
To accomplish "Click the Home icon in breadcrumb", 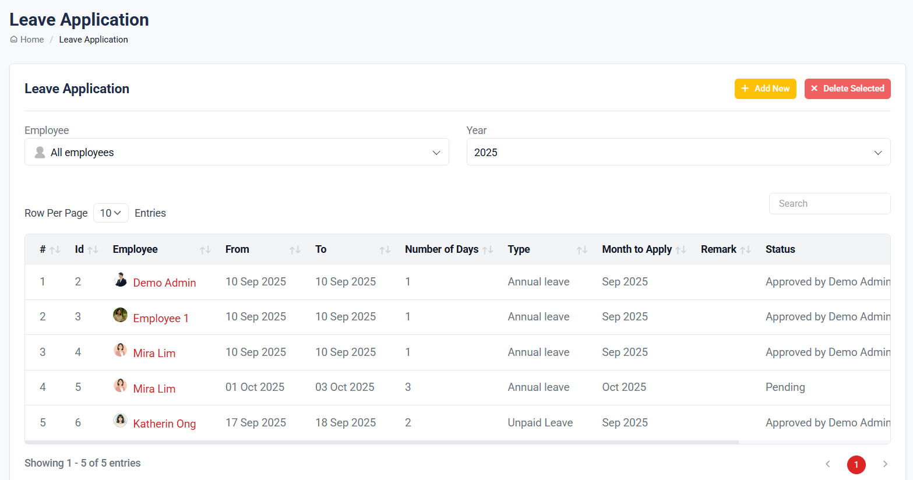I will pos(14,40).
